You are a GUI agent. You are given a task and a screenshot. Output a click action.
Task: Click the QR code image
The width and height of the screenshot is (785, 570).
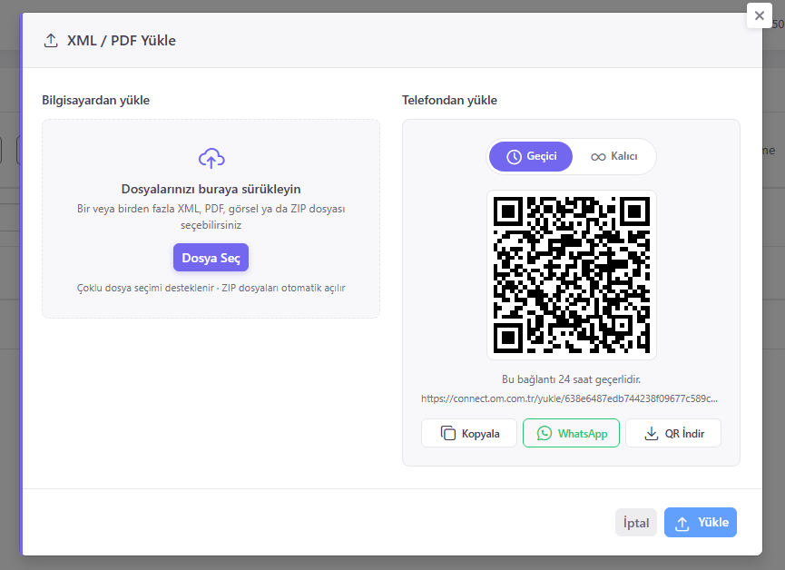(572, 275)
